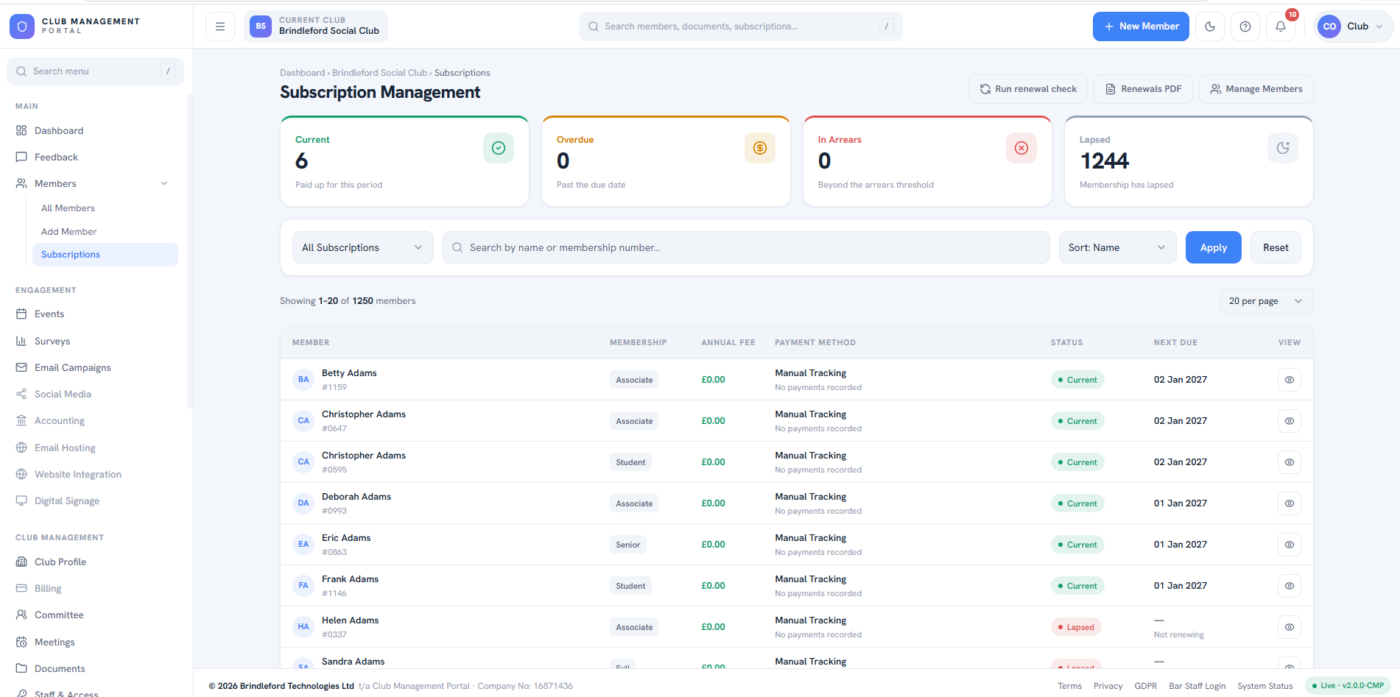Click Brindleford Social Club breadcrumb link

tap(379, 73)
